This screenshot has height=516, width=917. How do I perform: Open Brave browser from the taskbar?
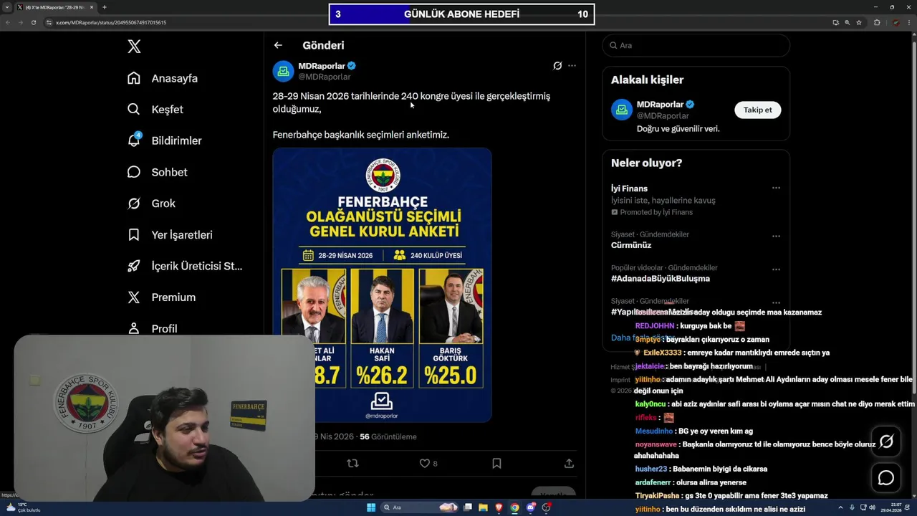499,507
